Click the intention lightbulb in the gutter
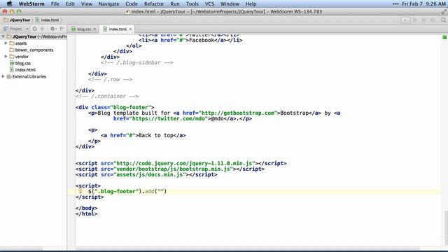This screenshot has width=448, height=252. tap(80, 191)
